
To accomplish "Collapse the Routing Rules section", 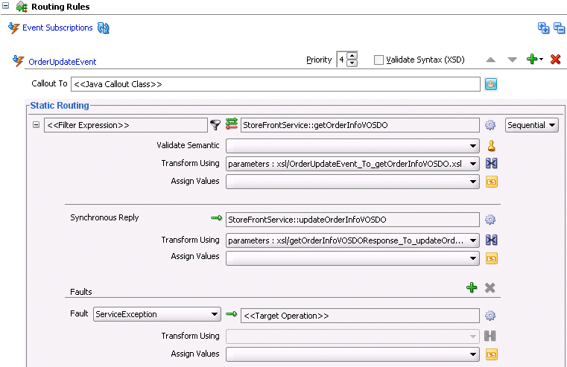I will click(x=5, y=6).
